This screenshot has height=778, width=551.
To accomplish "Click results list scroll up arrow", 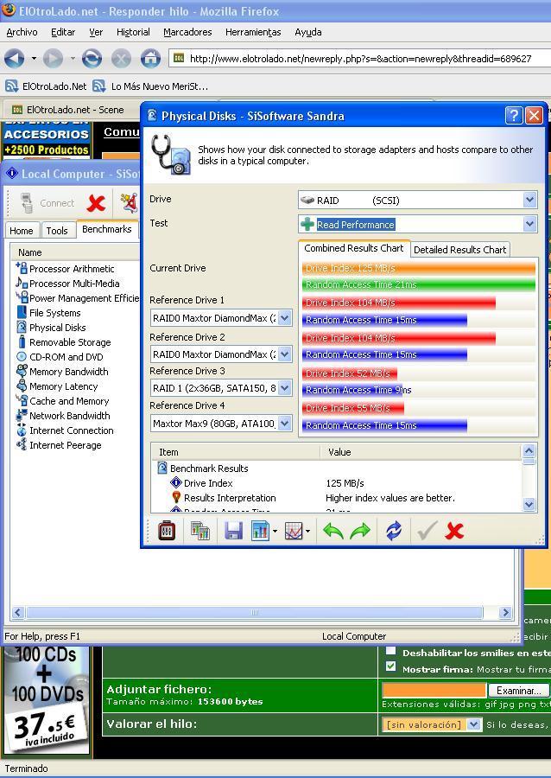I will (x=529, y=451).
